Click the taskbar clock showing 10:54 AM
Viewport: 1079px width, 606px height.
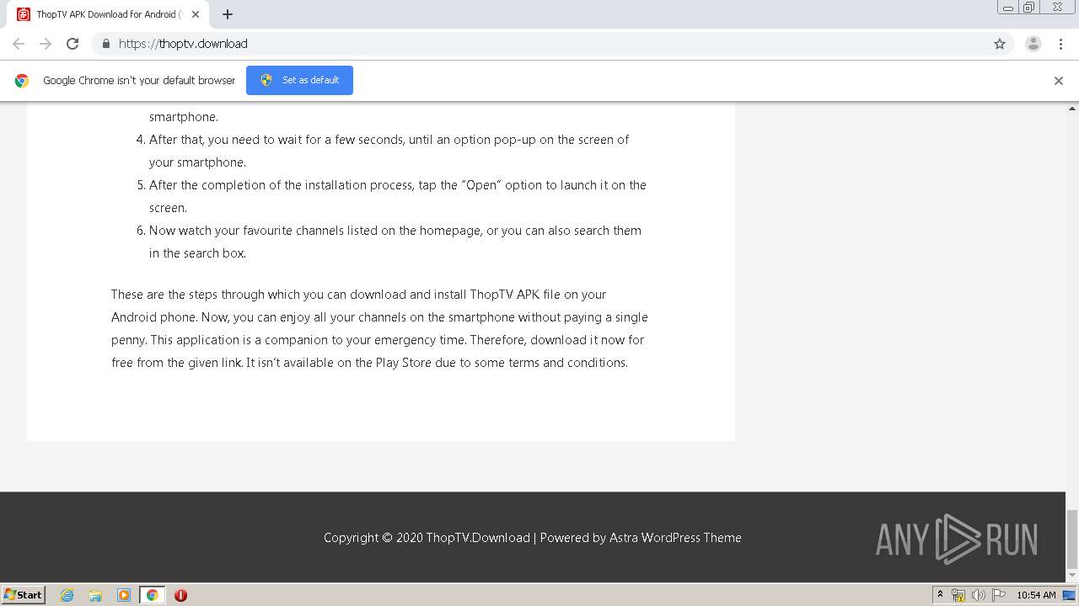pyautogui.click(x=1036, y=595)
